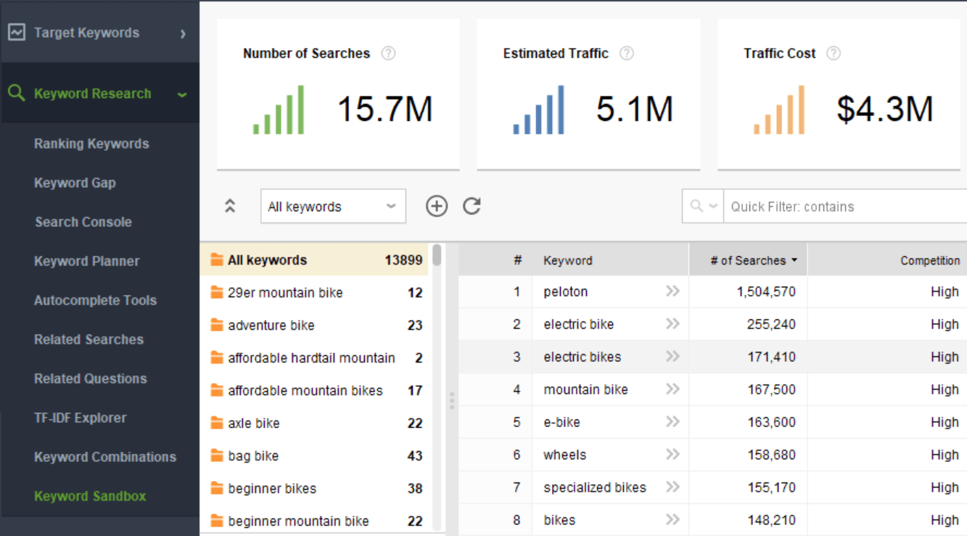Click double-arrow icon next to electric bike
The image size is (967, 536).
click(x=673, y=323)
